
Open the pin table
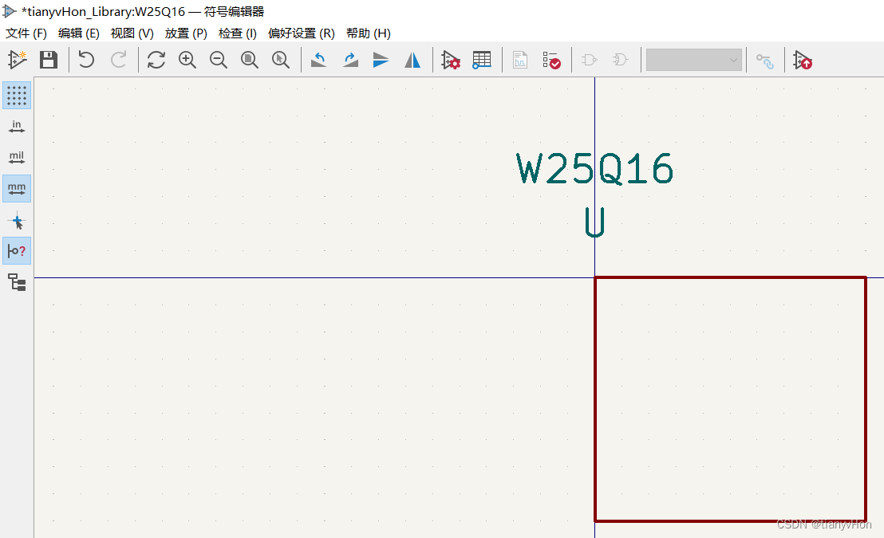tap(481, 60)
